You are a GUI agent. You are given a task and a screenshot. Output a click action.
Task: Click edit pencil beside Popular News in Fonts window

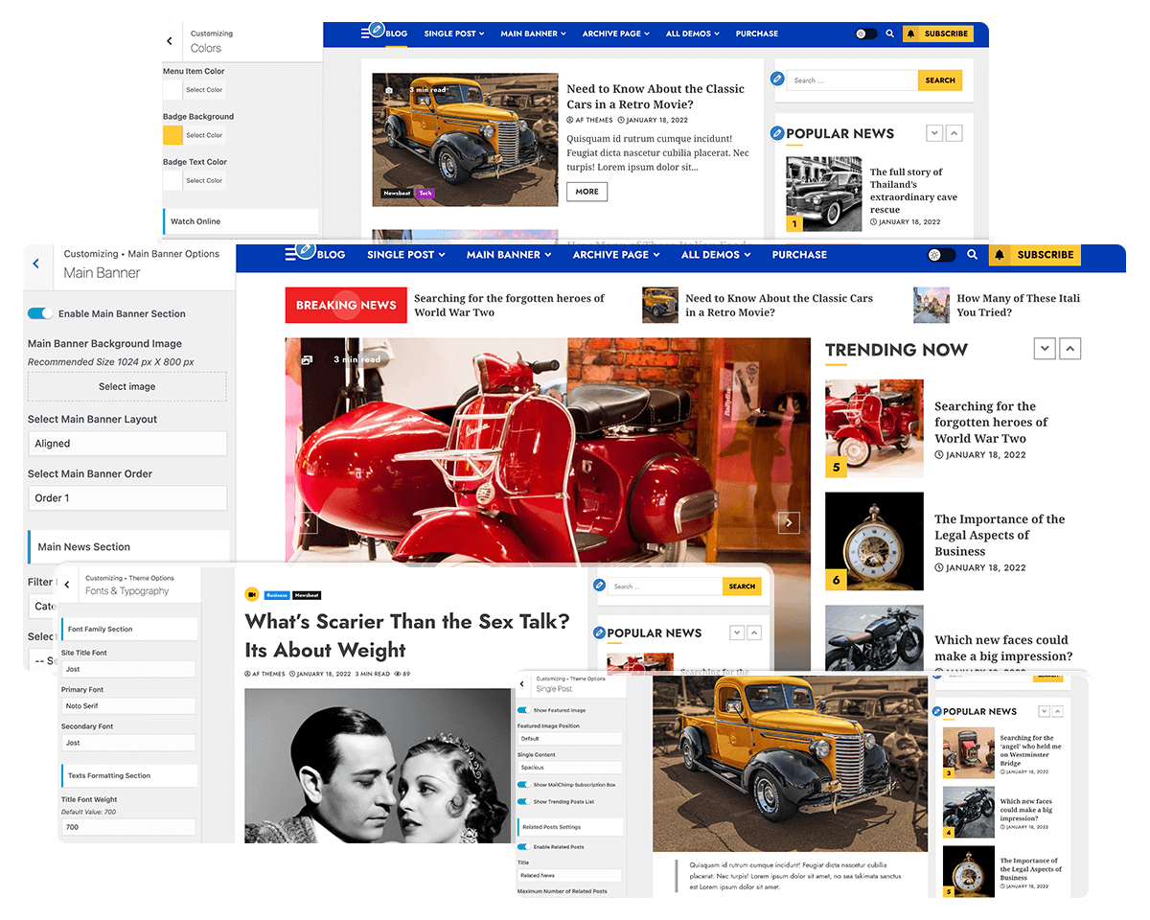(x=600, y=632)
